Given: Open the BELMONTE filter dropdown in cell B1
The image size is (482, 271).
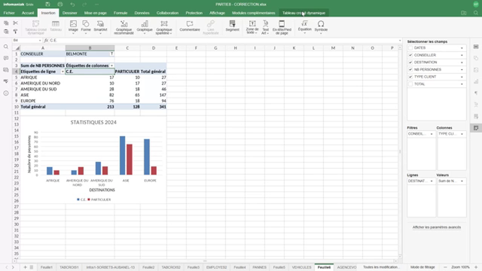Looking at the screenshot, I should click(x=112, y=54).
